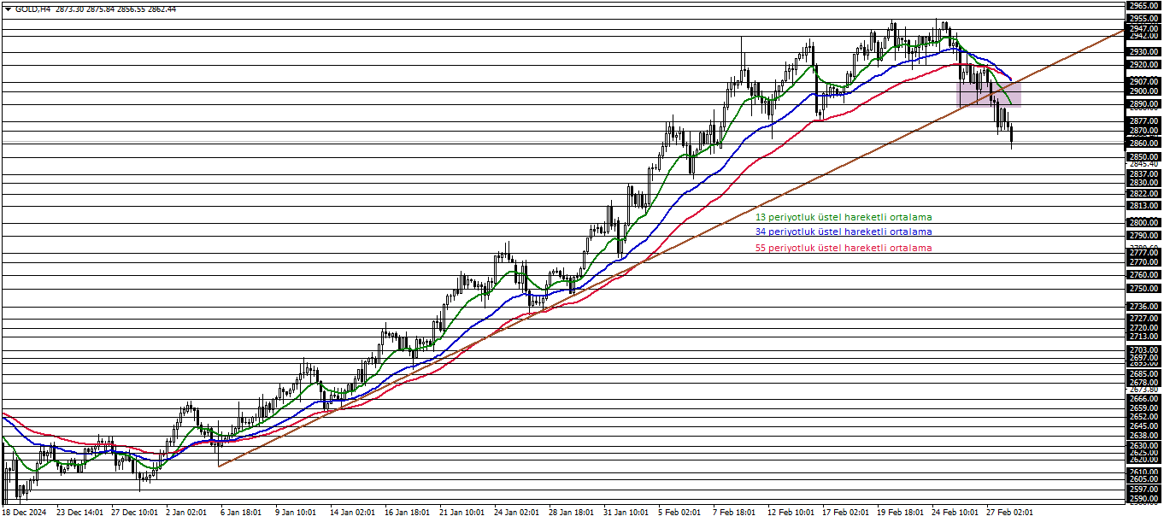The width and height of the screenshot is (1164, 522).
Task: Click the 2800.00 price level label
Action: (1143, 222)
